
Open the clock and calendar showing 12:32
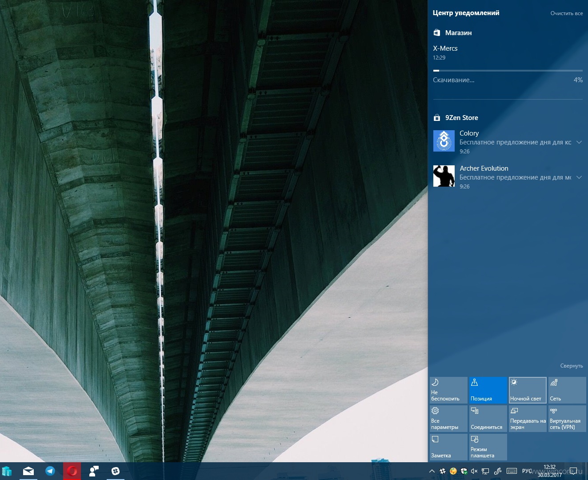click(x=550, y=471)
